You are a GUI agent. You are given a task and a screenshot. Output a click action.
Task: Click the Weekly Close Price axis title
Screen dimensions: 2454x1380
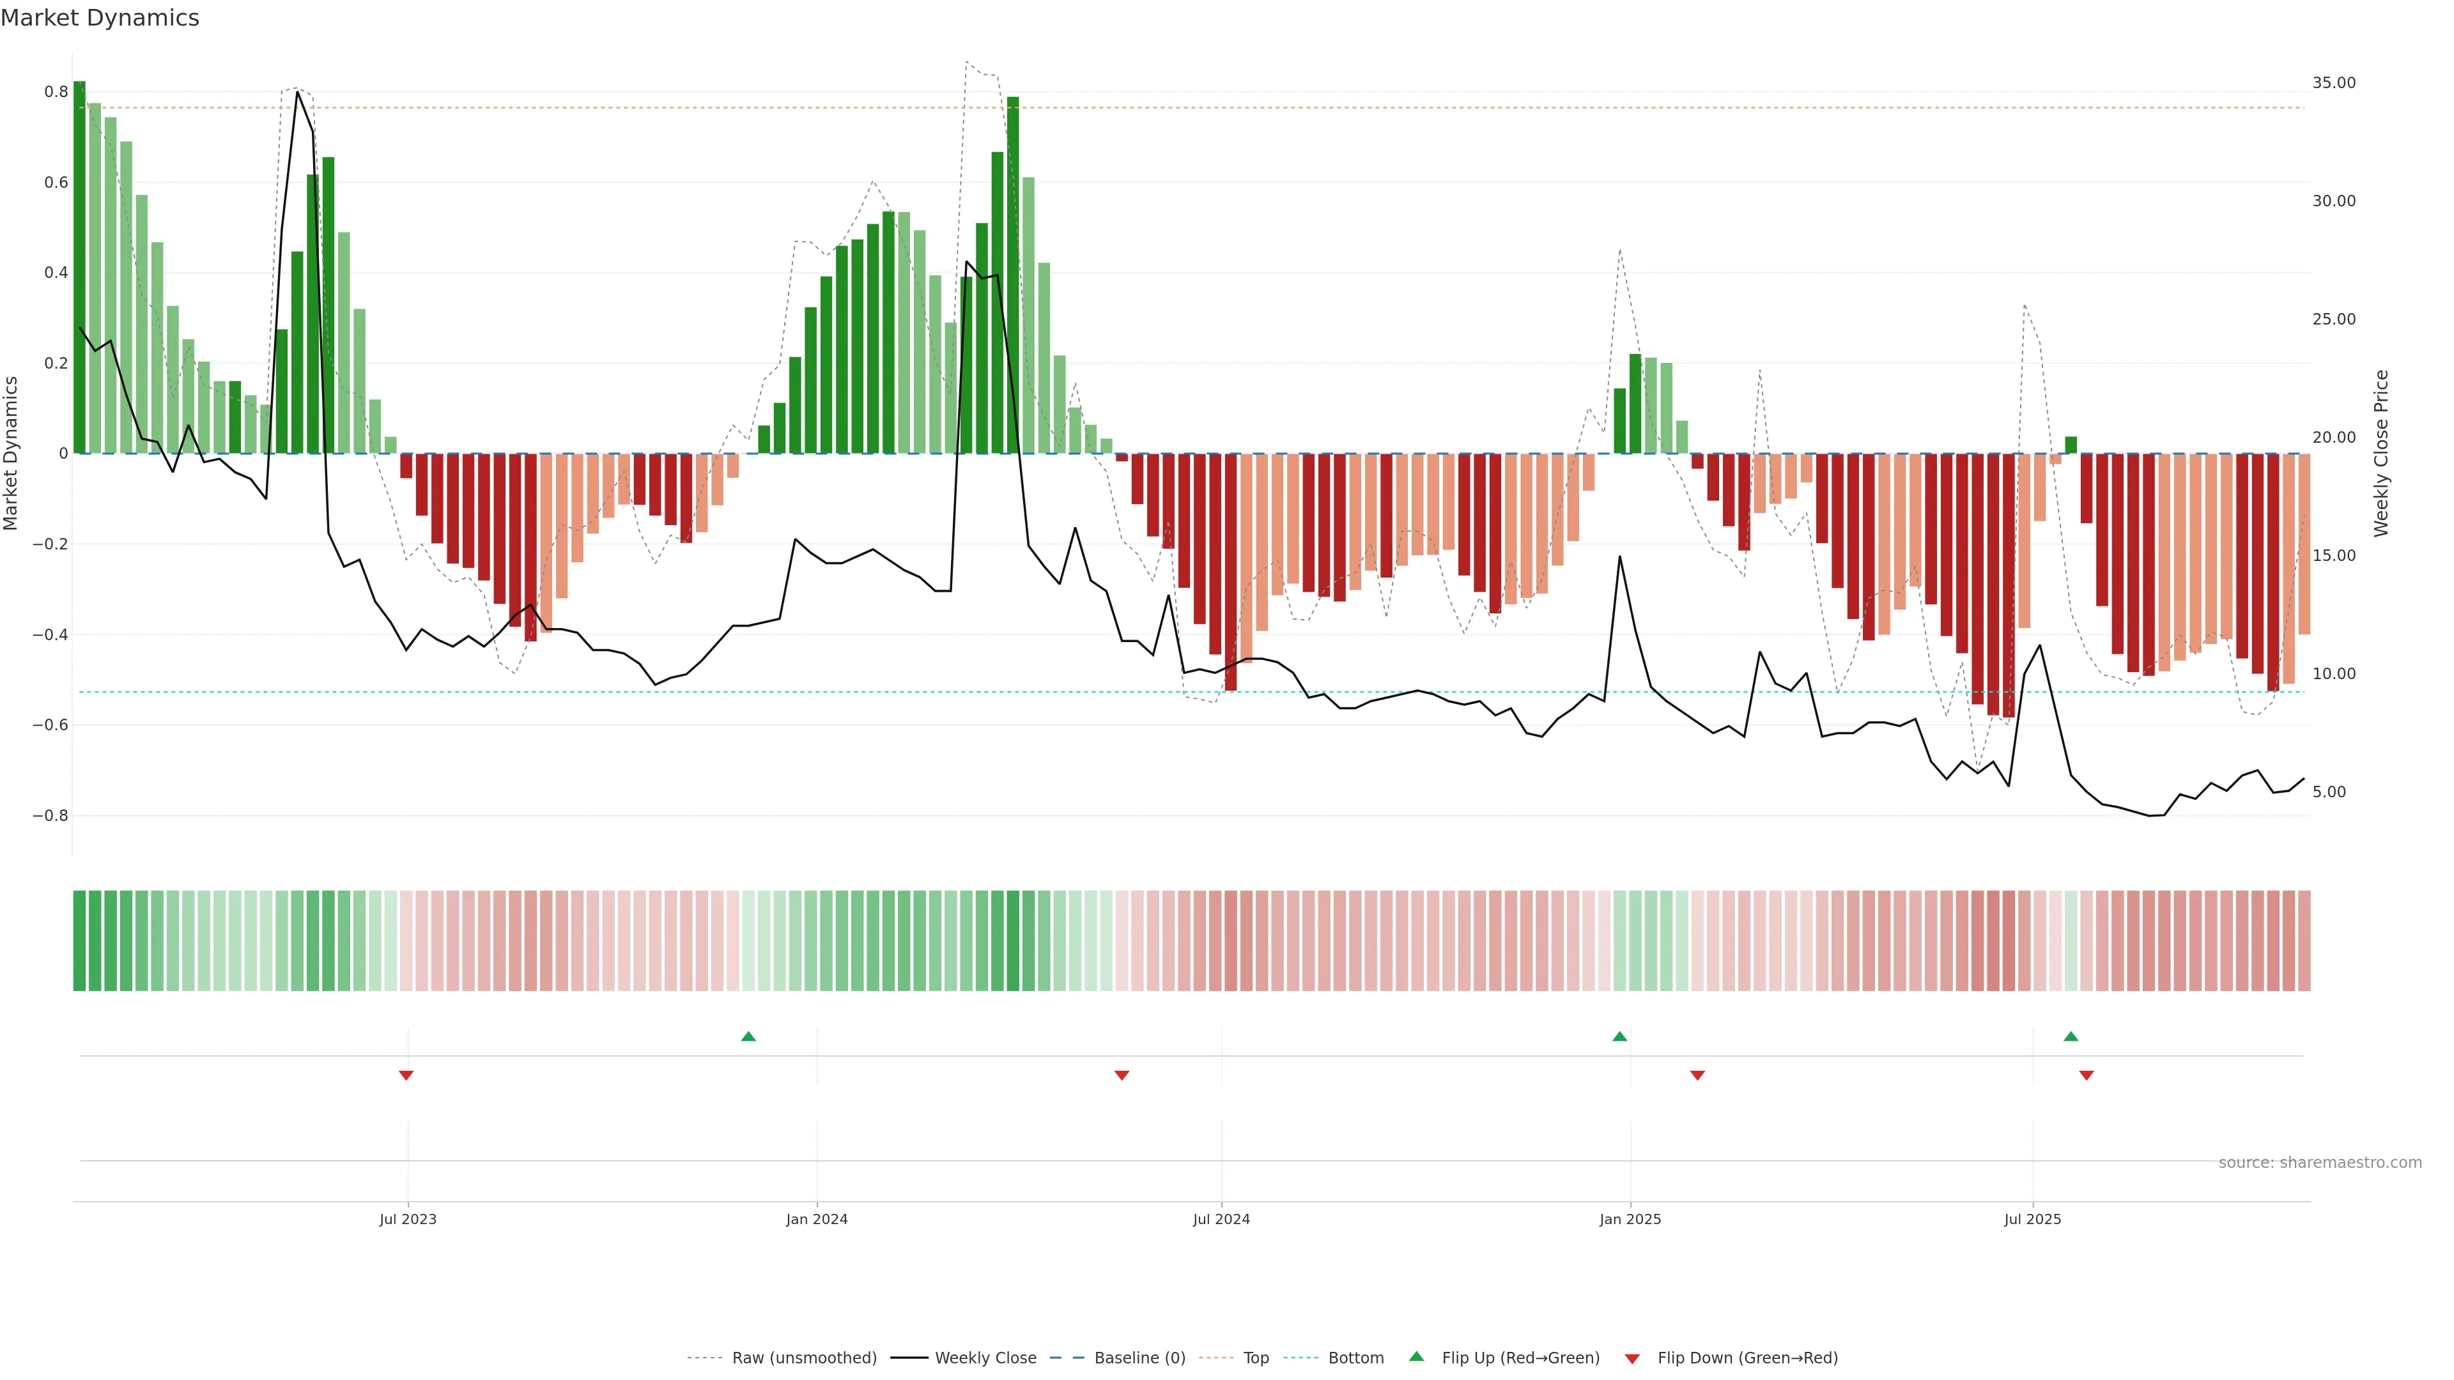point(2382,454)
